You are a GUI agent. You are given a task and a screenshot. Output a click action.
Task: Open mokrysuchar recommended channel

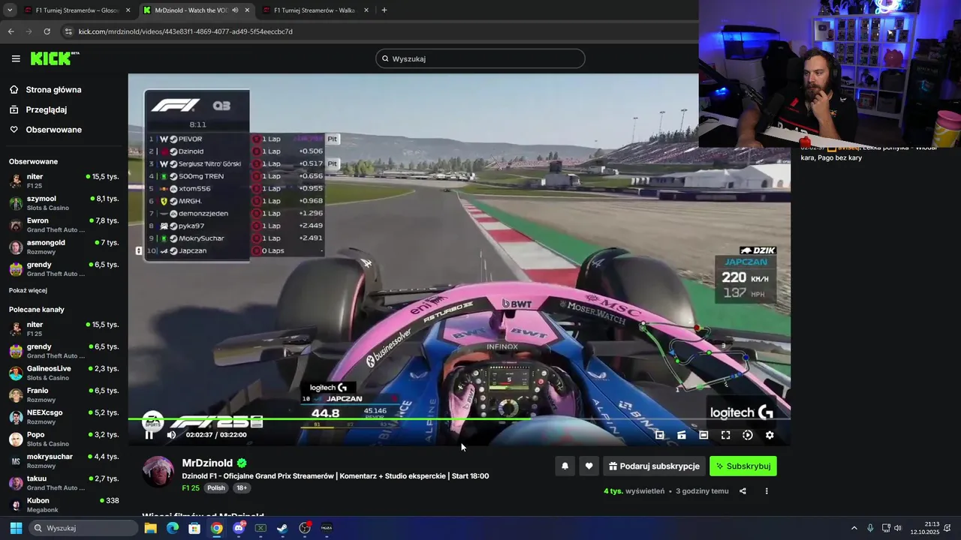64,460
